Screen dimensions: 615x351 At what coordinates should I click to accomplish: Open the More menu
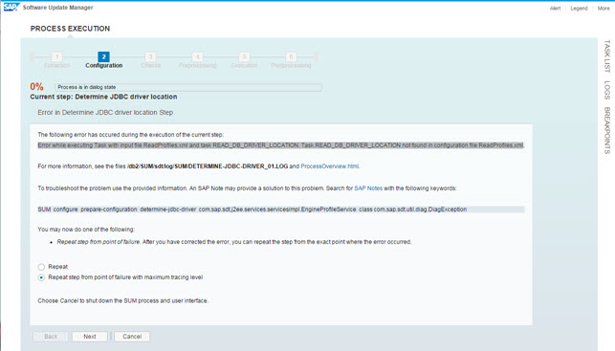click(604, 9)
